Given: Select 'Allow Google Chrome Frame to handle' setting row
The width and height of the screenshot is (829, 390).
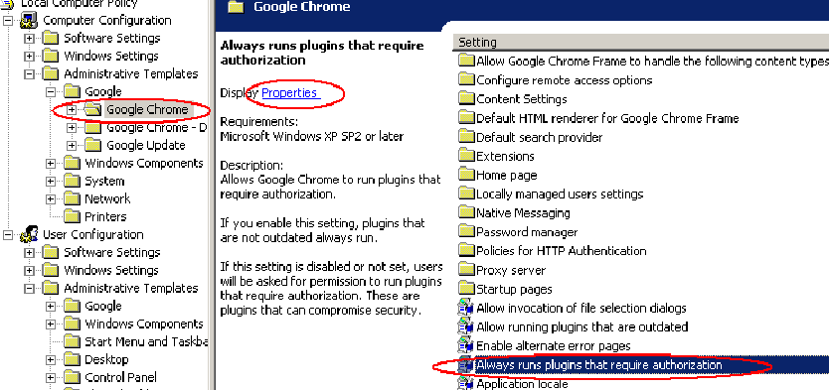Looking at the screenshot, I should (643, 61).
